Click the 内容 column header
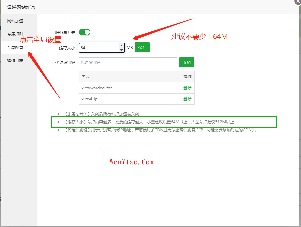Image resolution: width=301 pixels, height=227 pixels. point(86,77)
